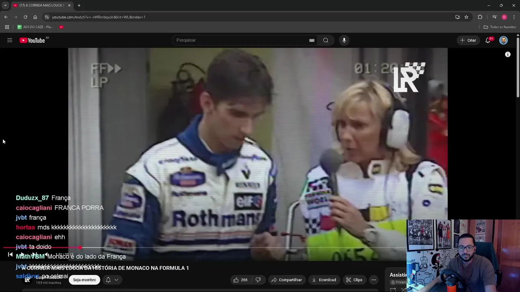
Task: Open Todos os favoritos folder
Action: [500, 27]
